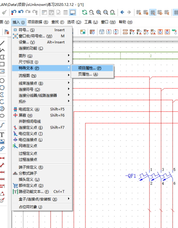The height and width of the screenshot is (228, 178).
Task: Select the rectangle drawing tool
Action: (x=2, y=64)
